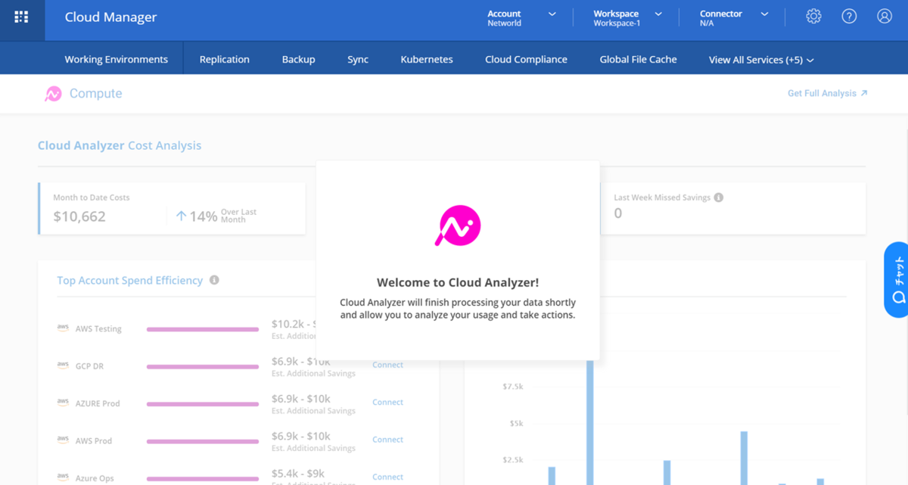
Task: Click Connect link for AWS Prod
Action: (387, 439)
